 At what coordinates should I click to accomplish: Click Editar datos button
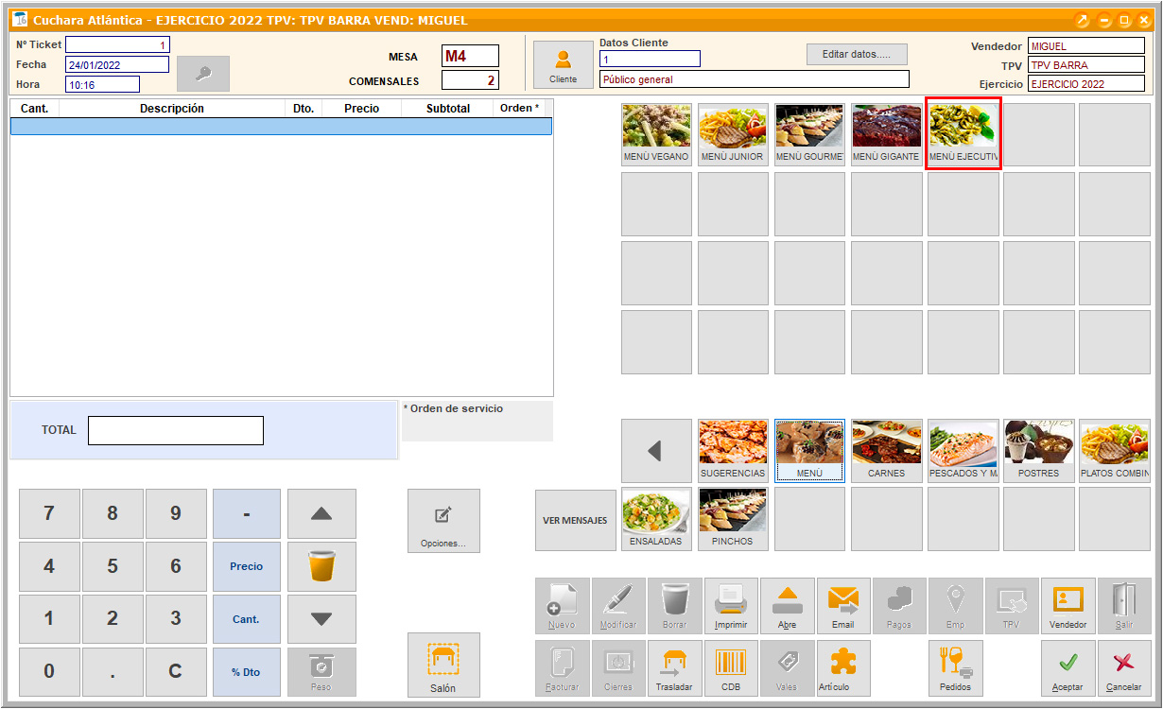(856, 54)
